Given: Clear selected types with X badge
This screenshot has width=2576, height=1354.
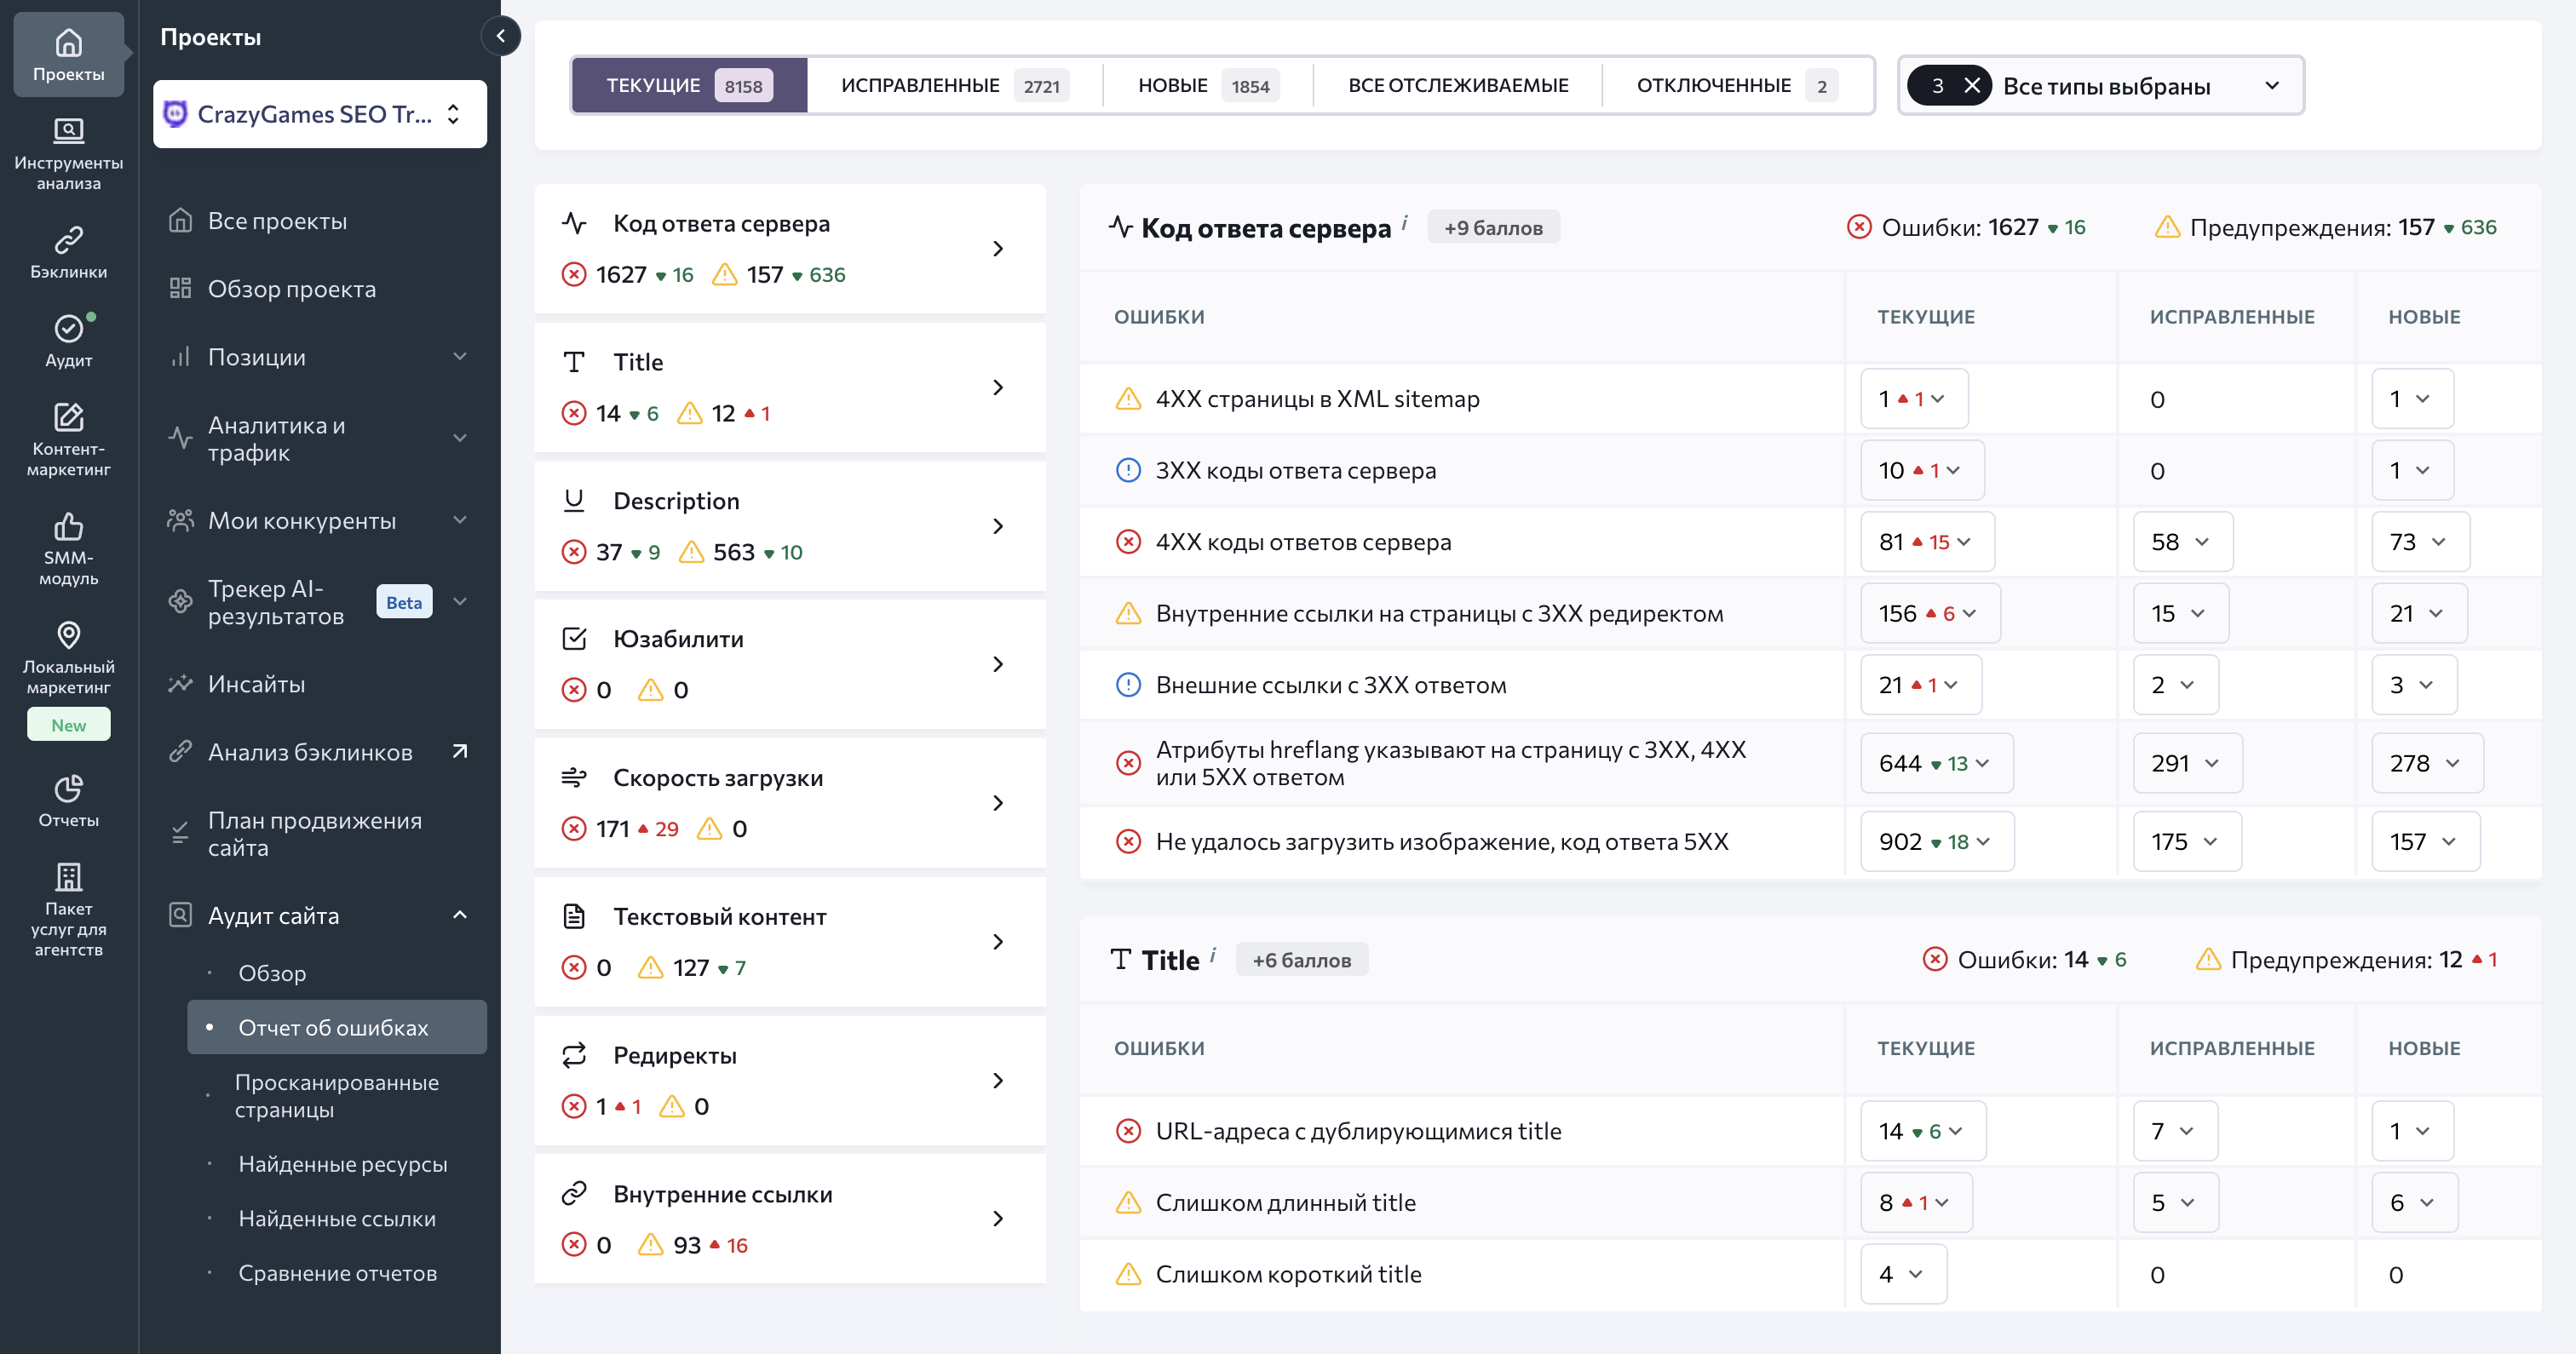Looking at the screenshot, I should click(x=1971, y=86).
